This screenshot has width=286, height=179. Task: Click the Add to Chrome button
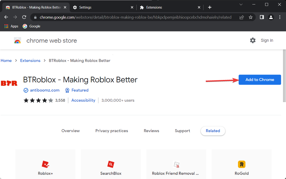tap(260, 80)
